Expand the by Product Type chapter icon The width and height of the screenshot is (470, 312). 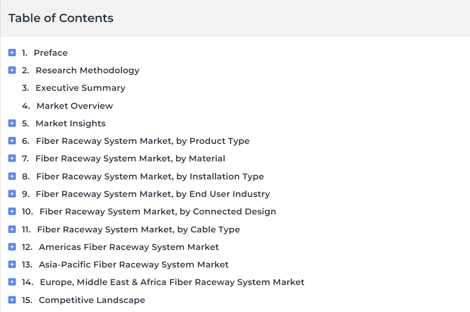tap(12, 141)
